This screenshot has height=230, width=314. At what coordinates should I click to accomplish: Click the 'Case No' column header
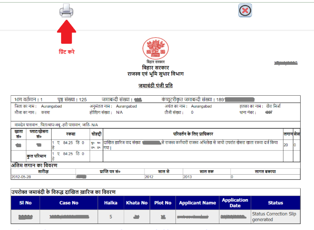[69, 203]
